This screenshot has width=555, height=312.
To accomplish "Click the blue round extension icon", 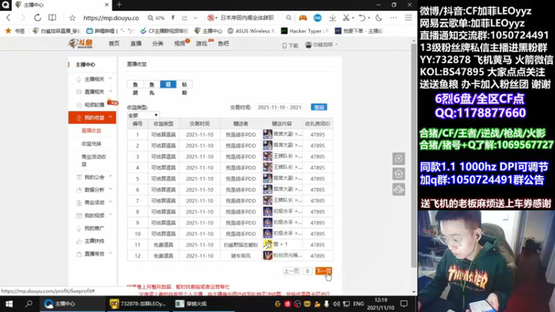I will tap(318, 18).
